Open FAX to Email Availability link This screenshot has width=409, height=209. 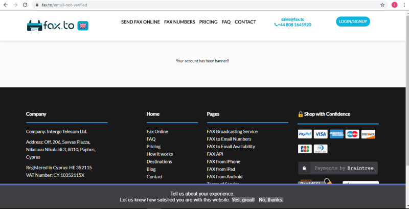coord(231,147)
